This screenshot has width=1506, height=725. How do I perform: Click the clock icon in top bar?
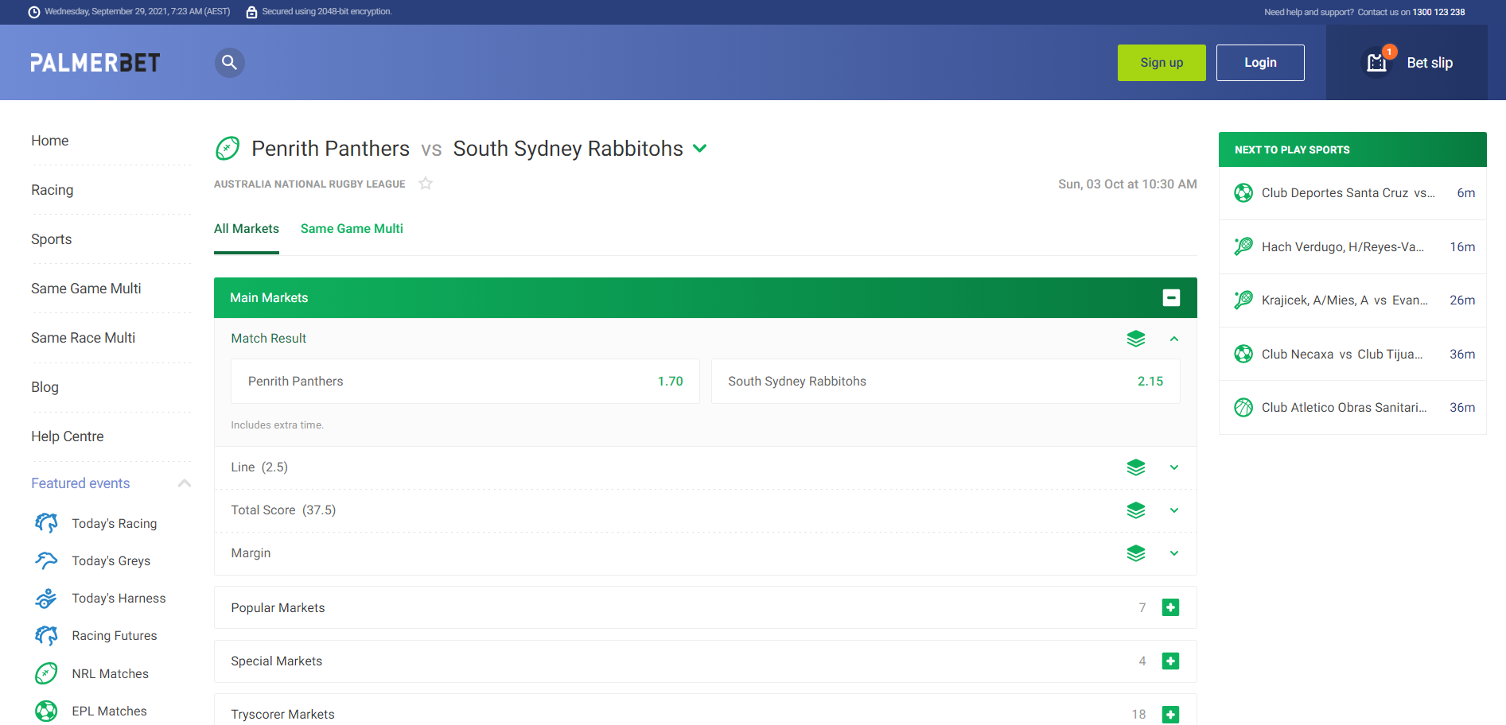34,12
